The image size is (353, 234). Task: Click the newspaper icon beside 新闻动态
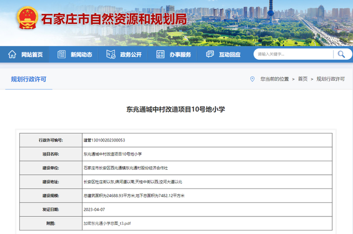coord(62,55)
